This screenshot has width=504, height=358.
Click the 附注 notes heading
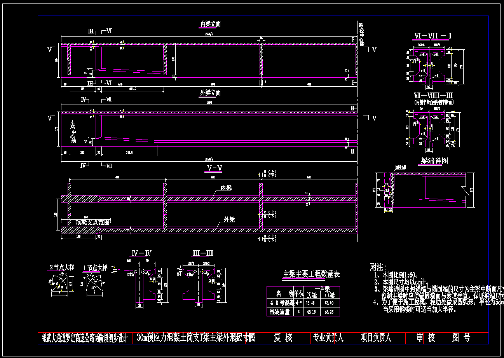coord(378,267)
